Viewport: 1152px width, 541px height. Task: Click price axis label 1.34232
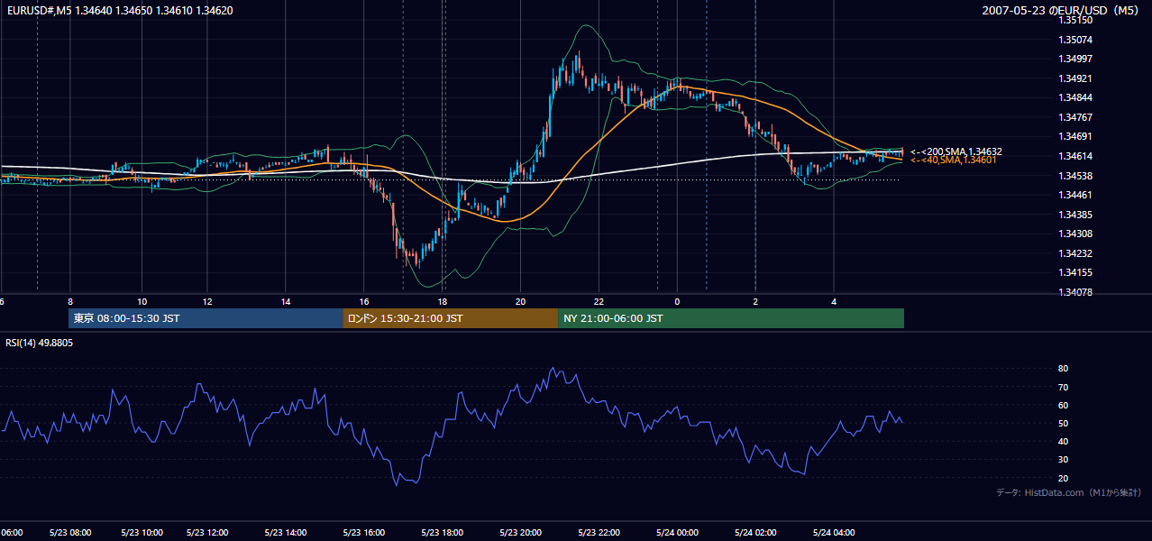[1075, 253]
